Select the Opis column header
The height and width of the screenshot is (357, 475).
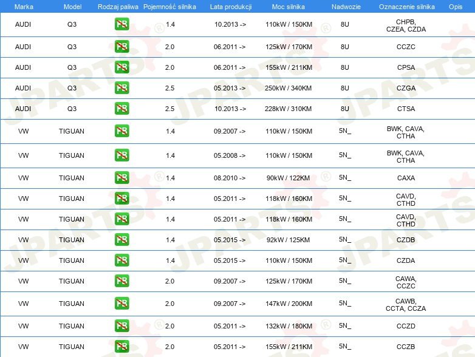click(x=455, y=6)
